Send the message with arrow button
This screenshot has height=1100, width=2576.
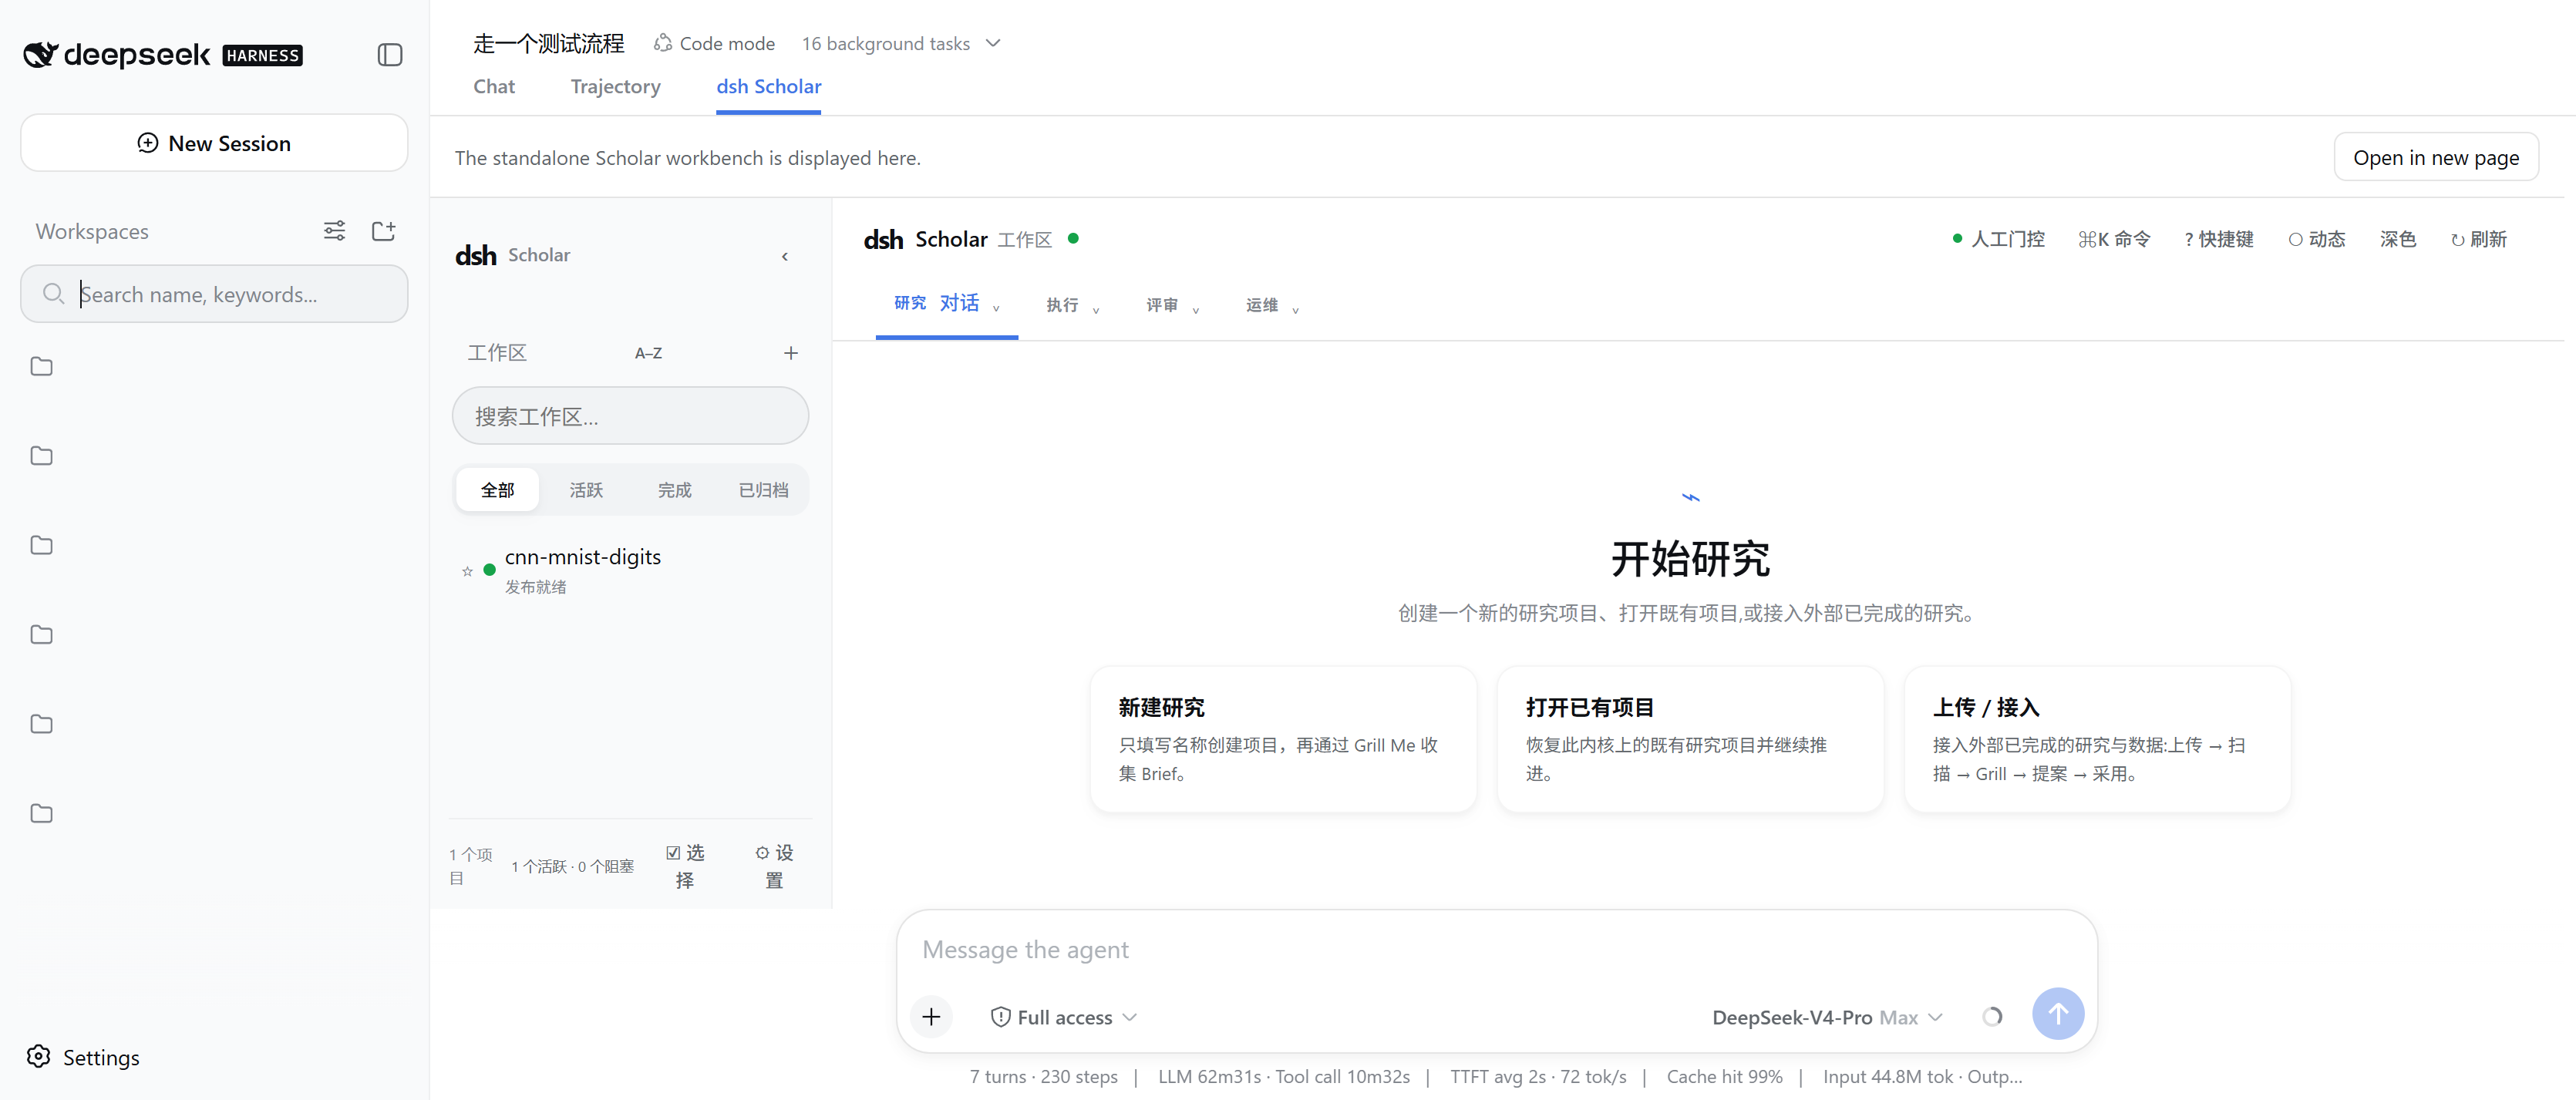(2058, 1014)
